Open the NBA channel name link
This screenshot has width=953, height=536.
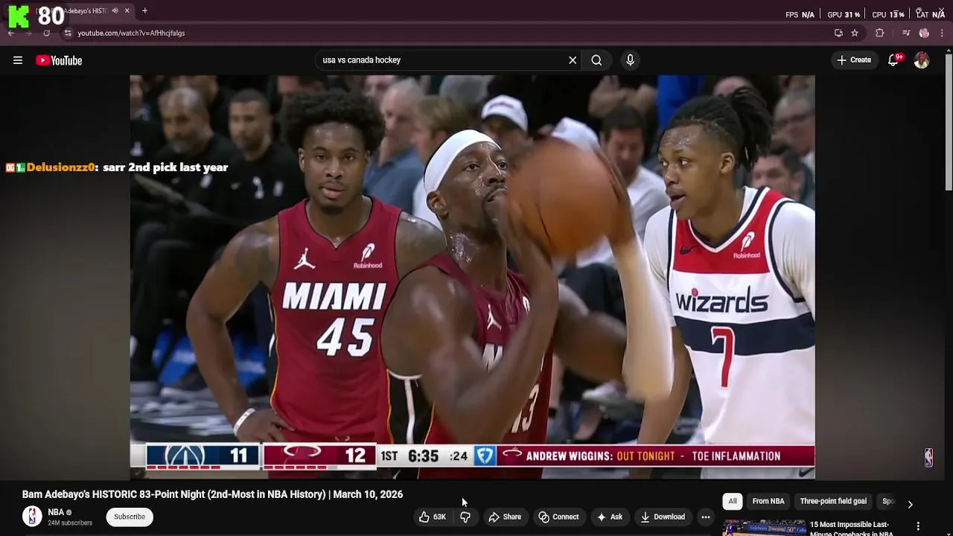pyautogui.click(x=56, y=512)
